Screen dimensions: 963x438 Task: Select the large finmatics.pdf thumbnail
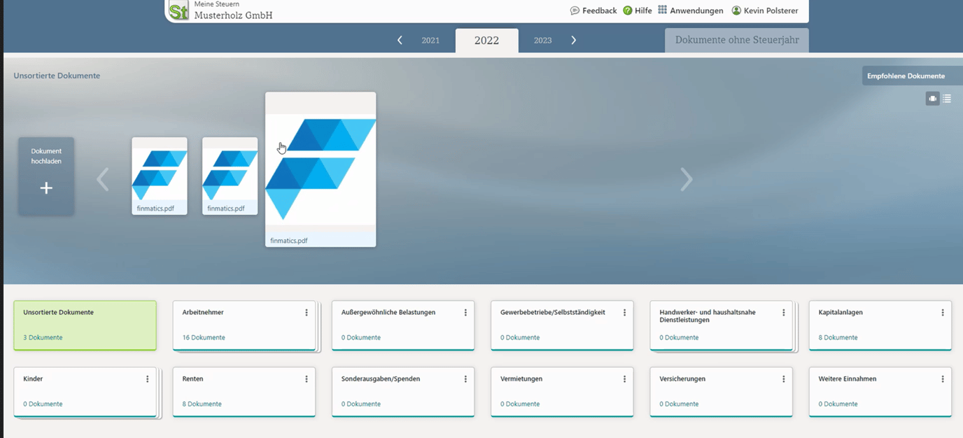pos(321,169)
